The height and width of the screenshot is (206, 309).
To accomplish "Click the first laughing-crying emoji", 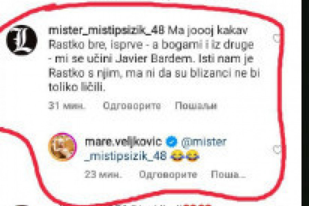I will coord(178,156).
